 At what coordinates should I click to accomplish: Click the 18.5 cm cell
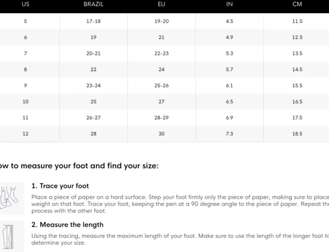pyautogui.click(x=297, y=134)
